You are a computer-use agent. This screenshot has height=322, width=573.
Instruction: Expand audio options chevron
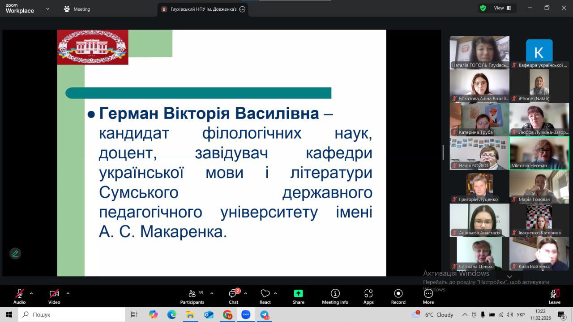(x=31, y=294)
